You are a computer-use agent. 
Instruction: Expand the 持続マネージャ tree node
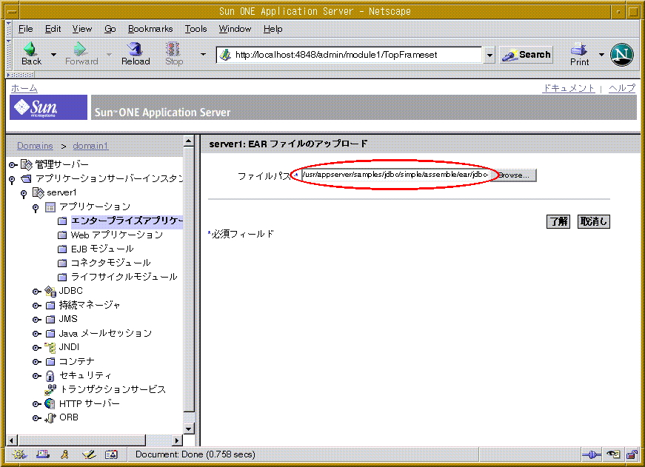[x=36, y=306]
